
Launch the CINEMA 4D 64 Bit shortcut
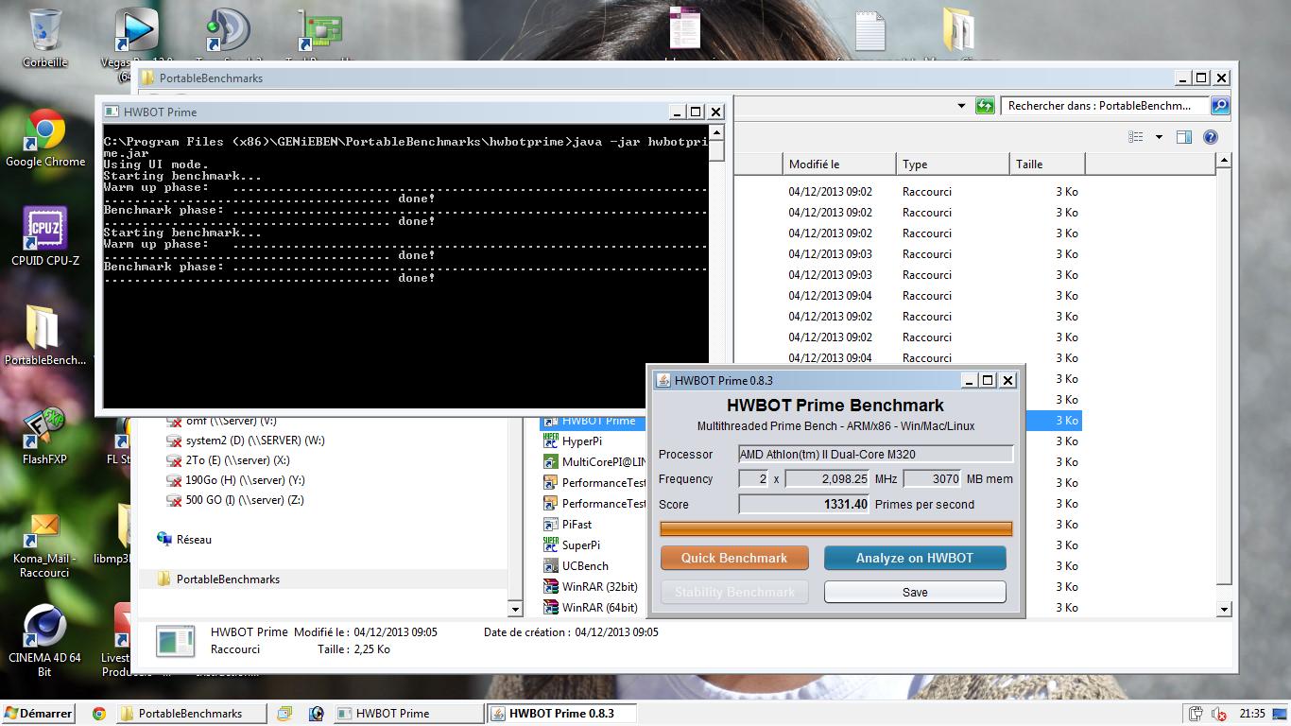click(x=44, y=640)
